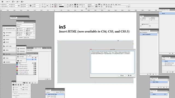Select [Basic Graphics Frame] object style
The image size is (175, 98).
tap(168, 63)
